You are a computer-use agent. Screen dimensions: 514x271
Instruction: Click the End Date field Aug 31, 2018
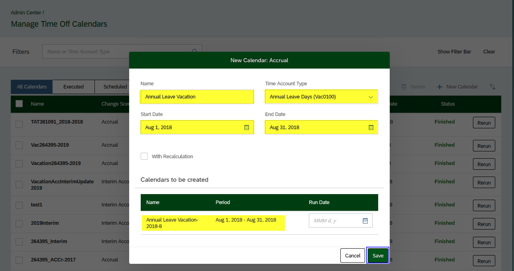(322, 128)
